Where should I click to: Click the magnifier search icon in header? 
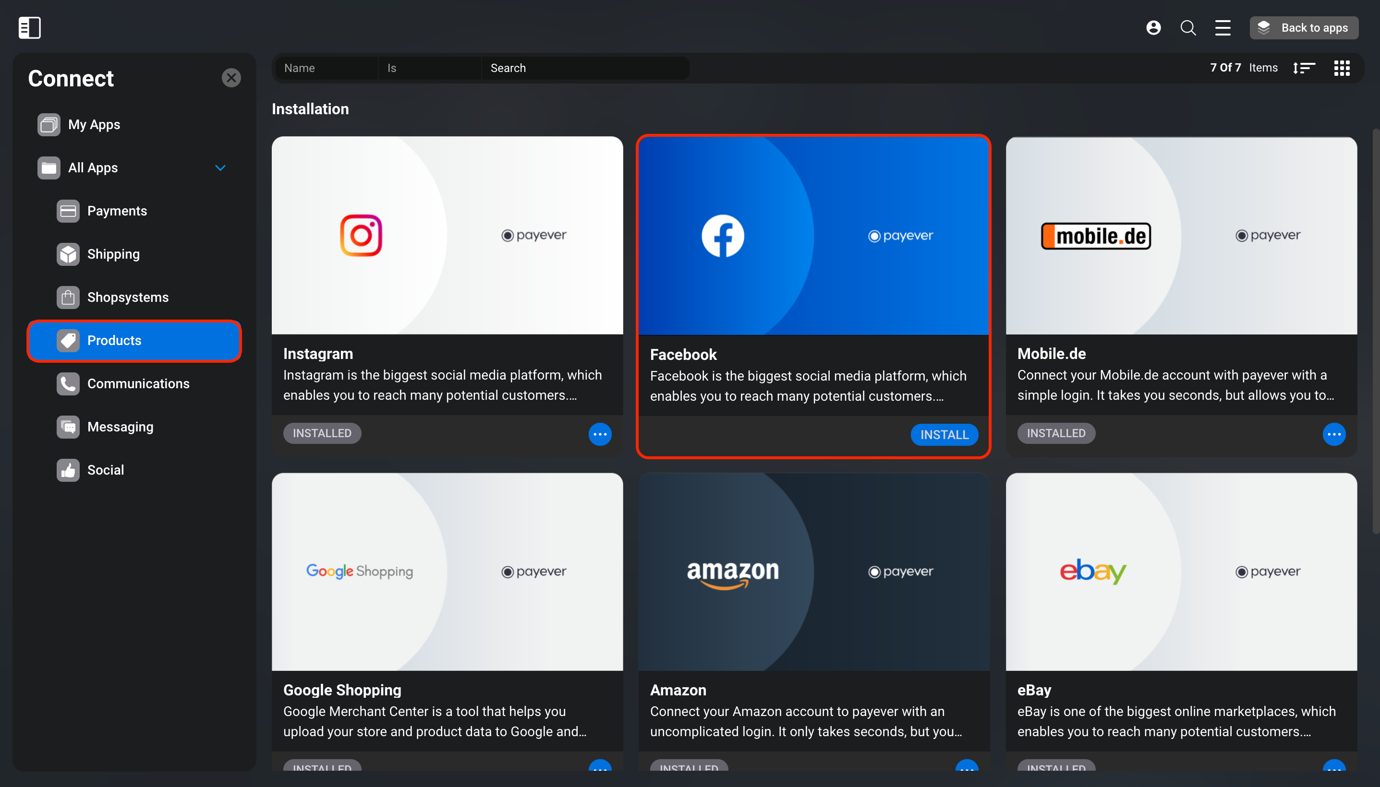pyautogui.click(x=1187, y=27)
